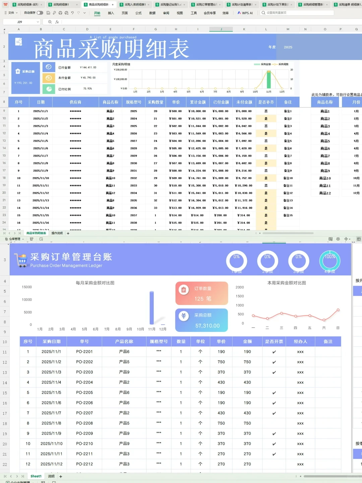Image resolution: width=362 pixels, height=483 pixels.
Task: Click the magnifier icon beside the formula bar
Action: point(50,21)
